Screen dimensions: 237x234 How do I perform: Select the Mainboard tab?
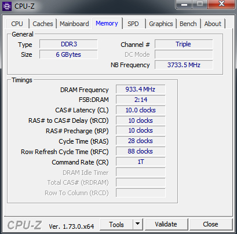pyautogui.click(x=74, y=24)
